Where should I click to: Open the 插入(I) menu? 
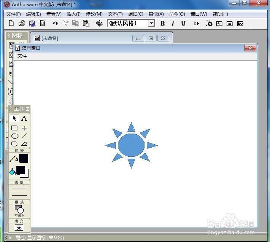(x=74, y=14)
